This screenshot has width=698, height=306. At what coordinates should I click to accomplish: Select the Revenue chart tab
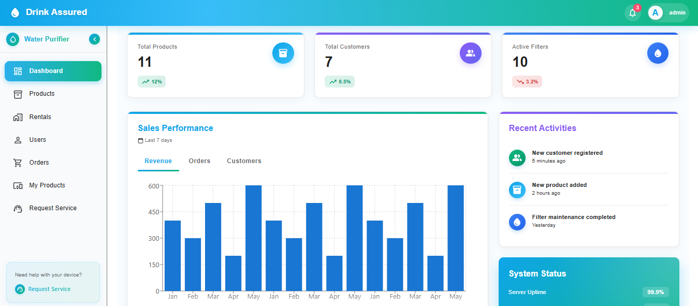point(158,161)
